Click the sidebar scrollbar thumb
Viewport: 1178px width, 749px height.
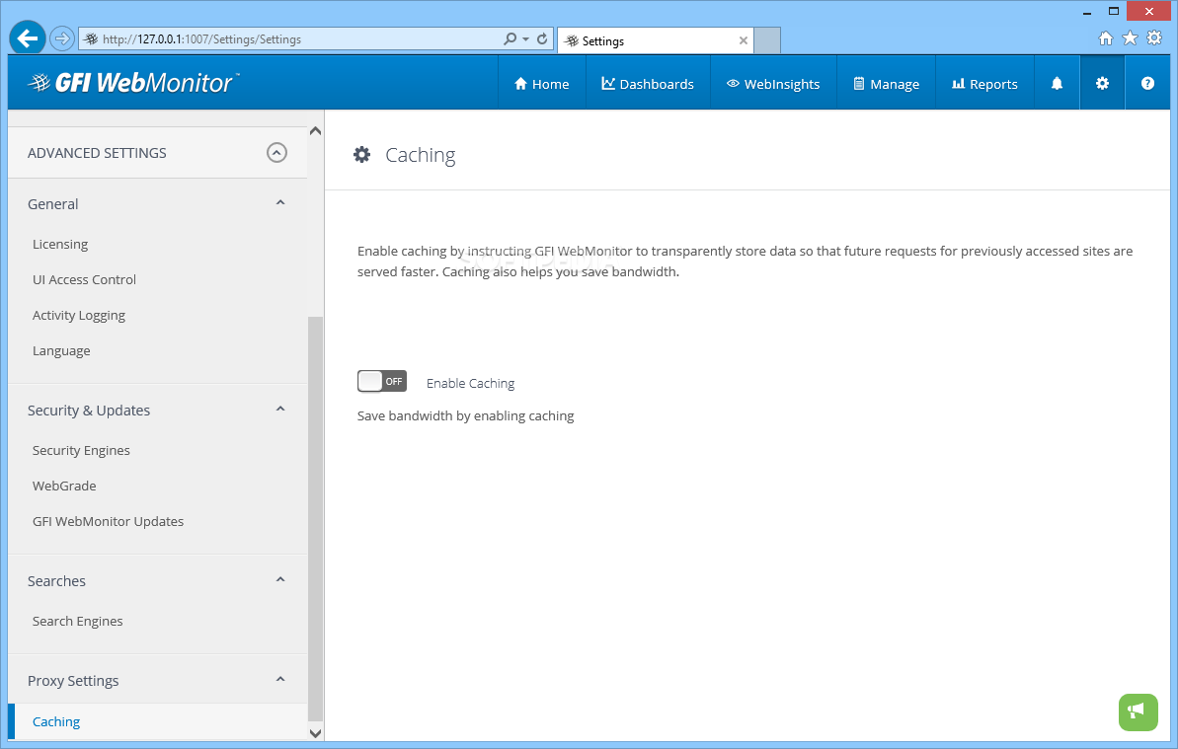316,518
